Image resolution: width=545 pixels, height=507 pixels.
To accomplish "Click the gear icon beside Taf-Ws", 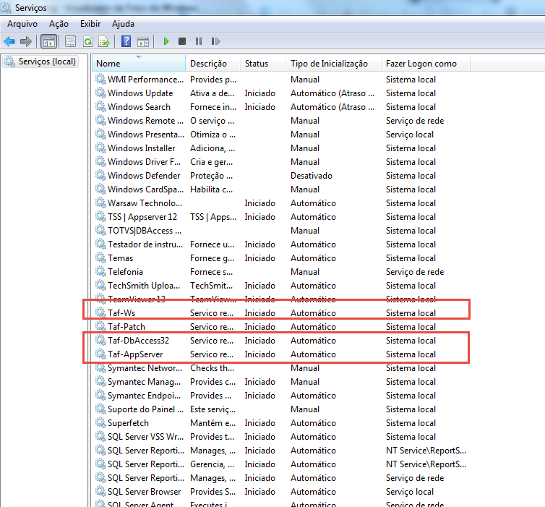I will coord(100,312).
